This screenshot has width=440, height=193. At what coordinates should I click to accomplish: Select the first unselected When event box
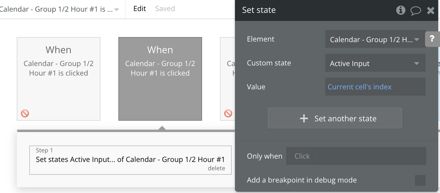59,79
